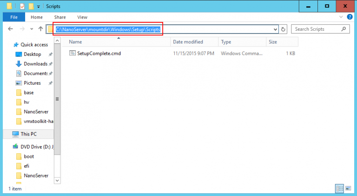
Task: Refresh the Scripts folder view
Action: 283,29
